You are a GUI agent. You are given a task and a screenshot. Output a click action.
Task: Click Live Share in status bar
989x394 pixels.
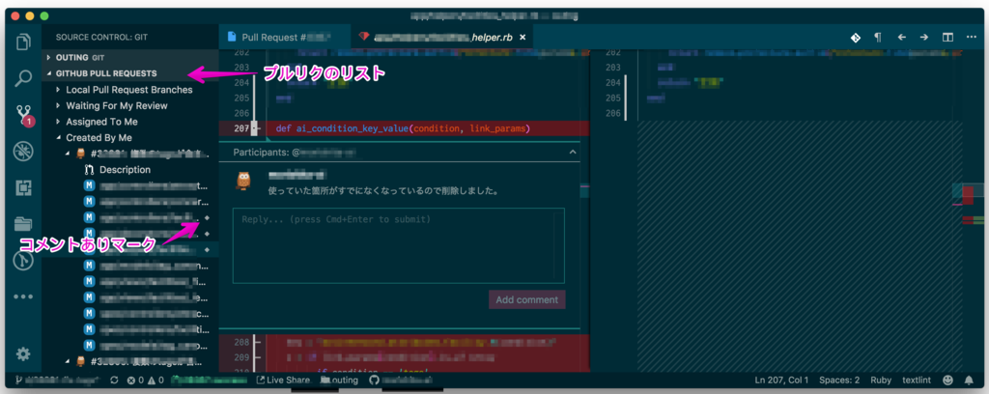[x=283, y=380]
